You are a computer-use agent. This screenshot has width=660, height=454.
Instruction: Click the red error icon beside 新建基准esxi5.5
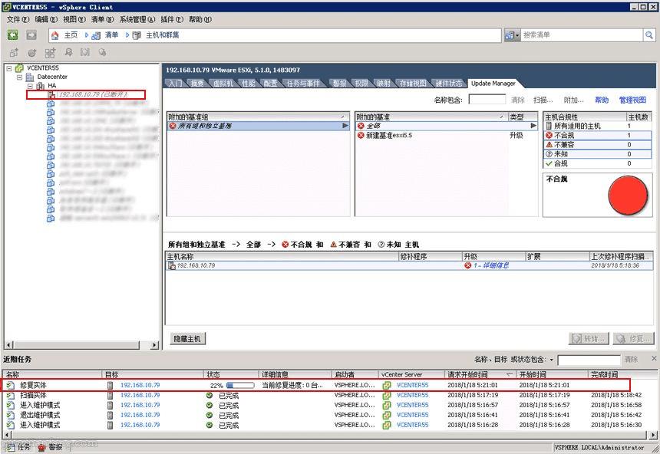[x=361, y=135]
